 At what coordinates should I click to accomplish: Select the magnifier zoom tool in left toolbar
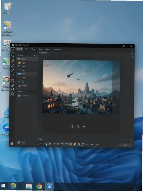click(x=13, y=81)
